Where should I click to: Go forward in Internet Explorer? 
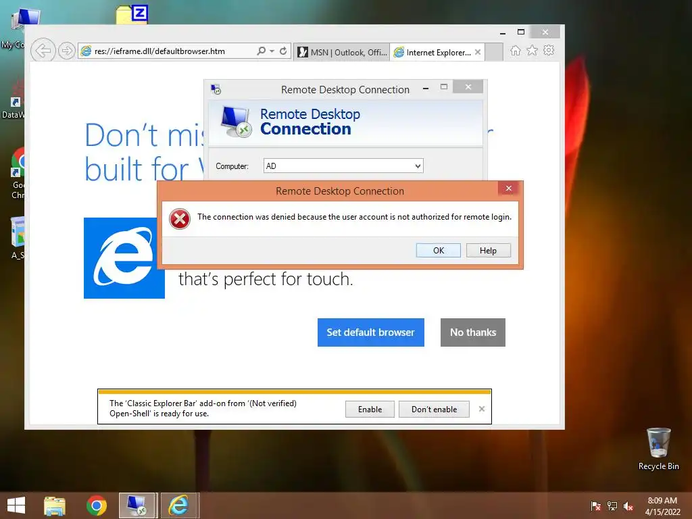tap(67, 51)
